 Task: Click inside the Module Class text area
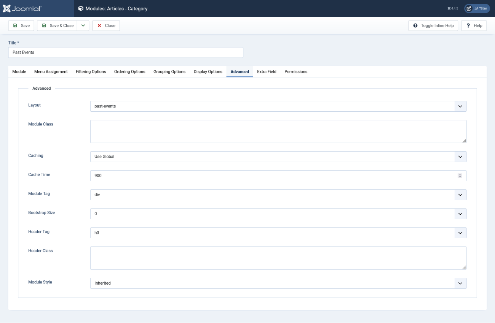click(278, 131)
